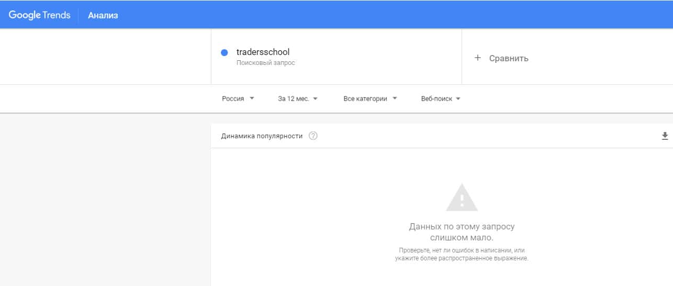Click the gray warning triangle icon
Screen dimensions: 673x286
462,197
